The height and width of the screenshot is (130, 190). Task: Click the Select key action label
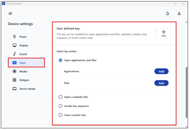click(x=66, y=51)
